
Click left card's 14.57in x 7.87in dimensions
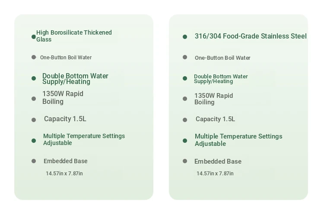[64, 174]
